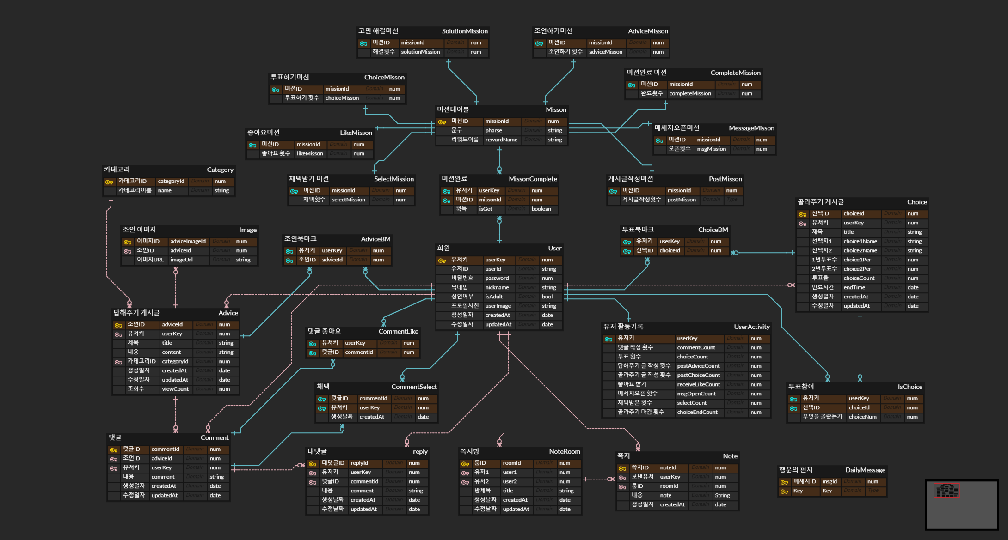Click the yellow key icon in the Category table
This screenshot has width=1008, height=540.
click(x=109, y=182)
